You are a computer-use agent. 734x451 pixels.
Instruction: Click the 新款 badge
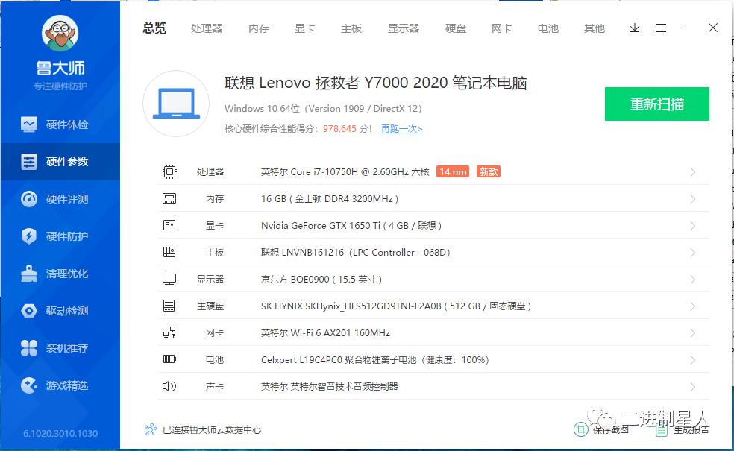(x=489, y=171)
